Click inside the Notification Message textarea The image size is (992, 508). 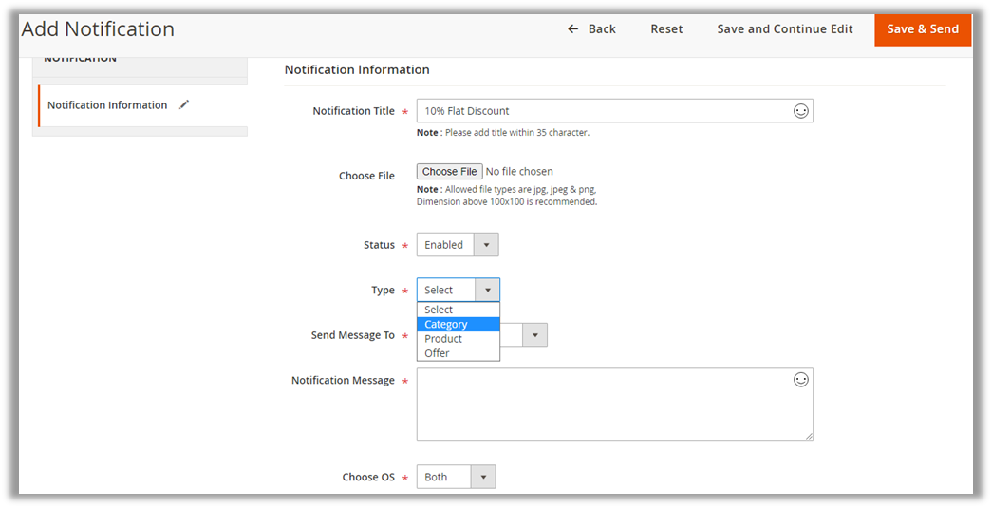[608, 408]
